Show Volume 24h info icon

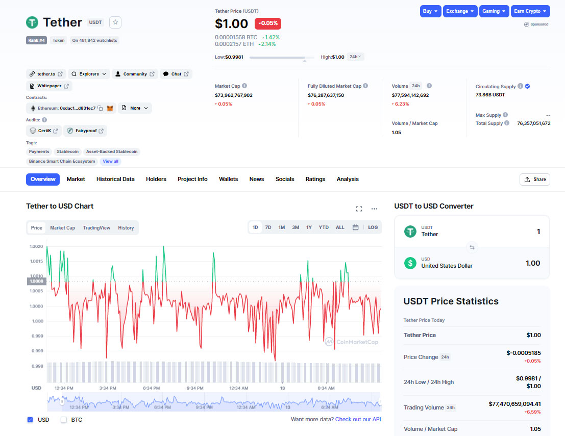(x=429, y=86)
